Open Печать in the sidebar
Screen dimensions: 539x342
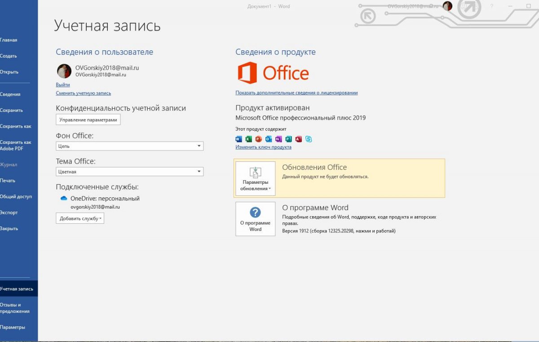pos(8,181)
